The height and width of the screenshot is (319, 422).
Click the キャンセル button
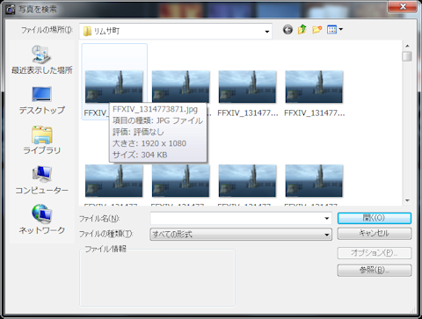[375, 234]
